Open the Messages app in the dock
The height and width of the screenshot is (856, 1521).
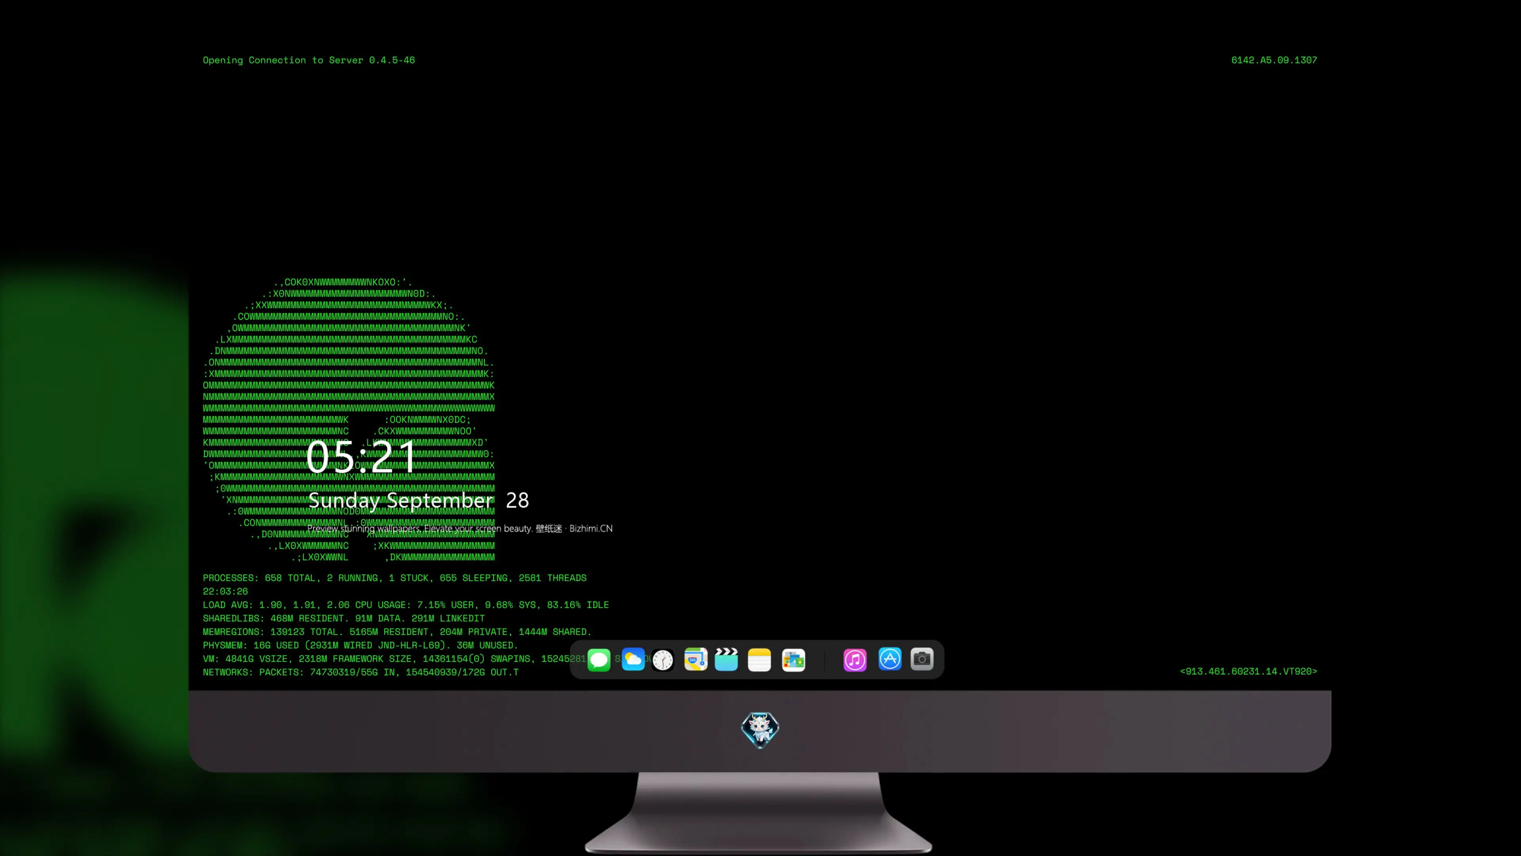tap(599, 660)
